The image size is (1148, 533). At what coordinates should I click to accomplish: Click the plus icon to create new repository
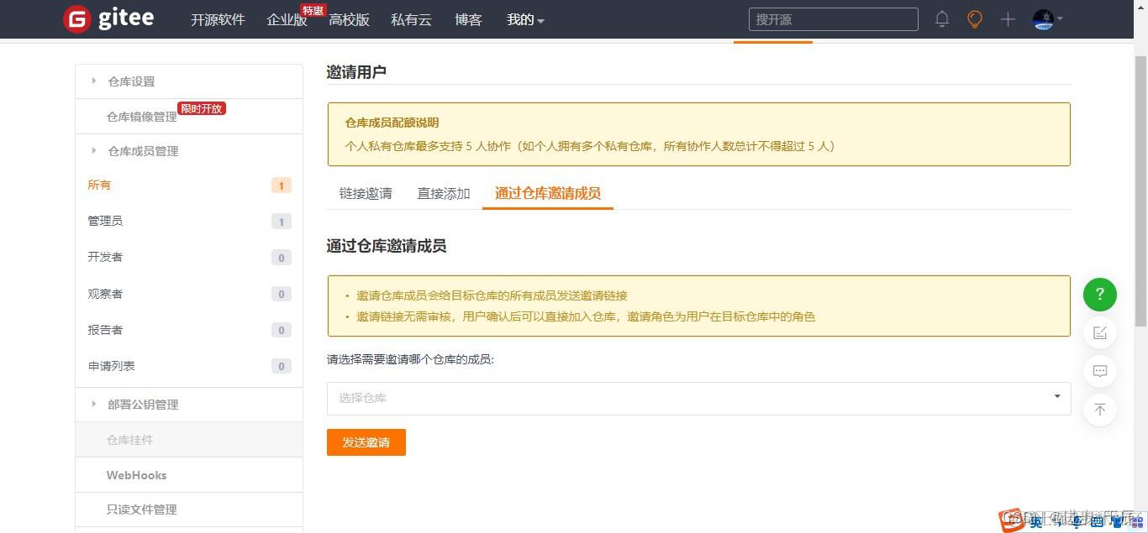click(1007, 18)
